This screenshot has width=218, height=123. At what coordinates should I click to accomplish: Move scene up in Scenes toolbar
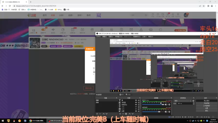tap(104, 114)
